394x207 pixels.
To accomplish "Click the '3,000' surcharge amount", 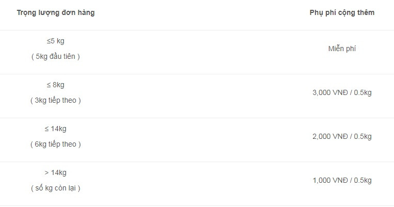I will click(x=322, y=92).
